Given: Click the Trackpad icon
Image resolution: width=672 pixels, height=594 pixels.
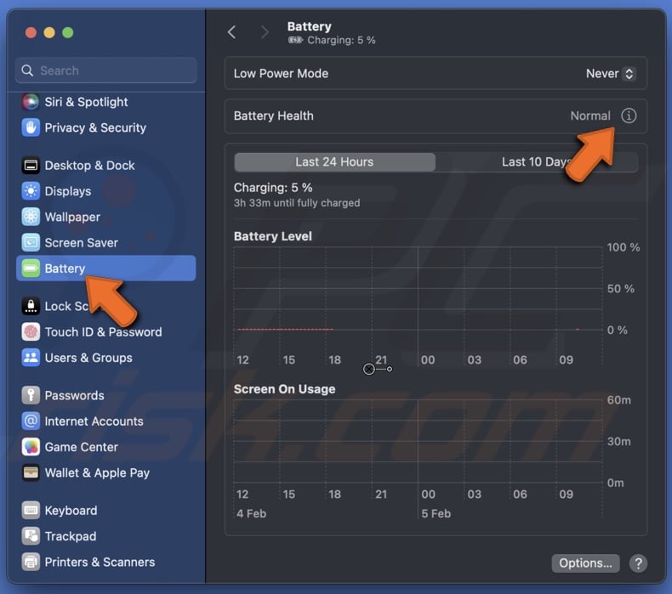Looking at the screenshot, I should pos(31,536).
